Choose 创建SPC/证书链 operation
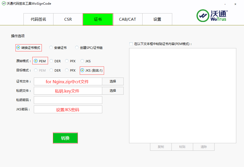Image resolution: width=244 pixels, height=167 pixels. click(77, 47)
